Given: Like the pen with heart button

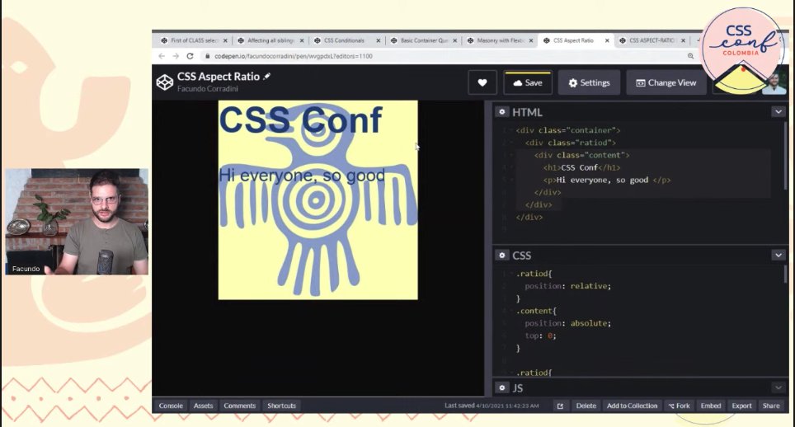Looking at the screenshot, I should 482,82.
